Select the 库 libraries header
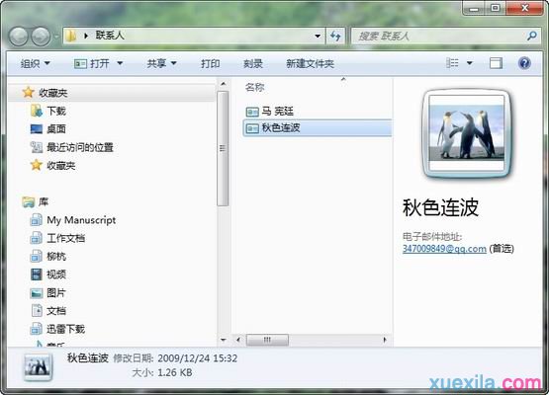 point(36,202)
